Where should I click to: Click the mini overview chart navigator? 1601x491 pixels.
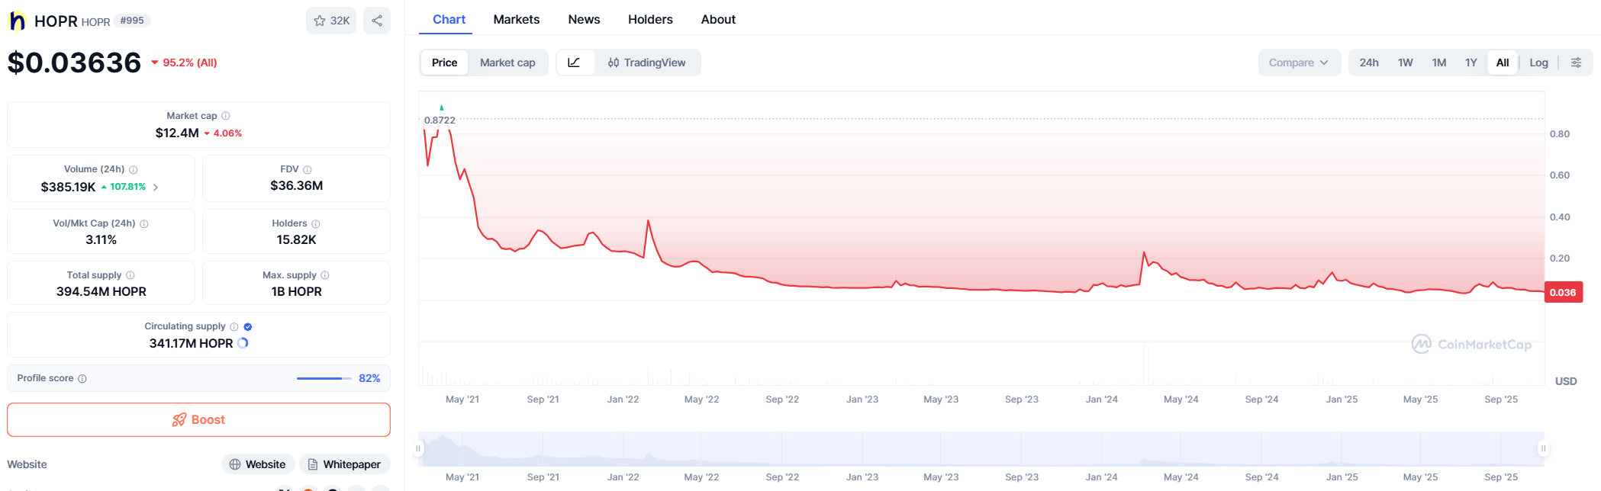(981, 448)
